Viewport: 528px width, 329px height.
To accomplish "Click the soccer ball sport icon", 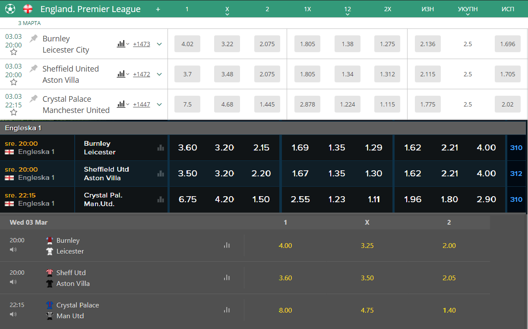I will point(10,9).
